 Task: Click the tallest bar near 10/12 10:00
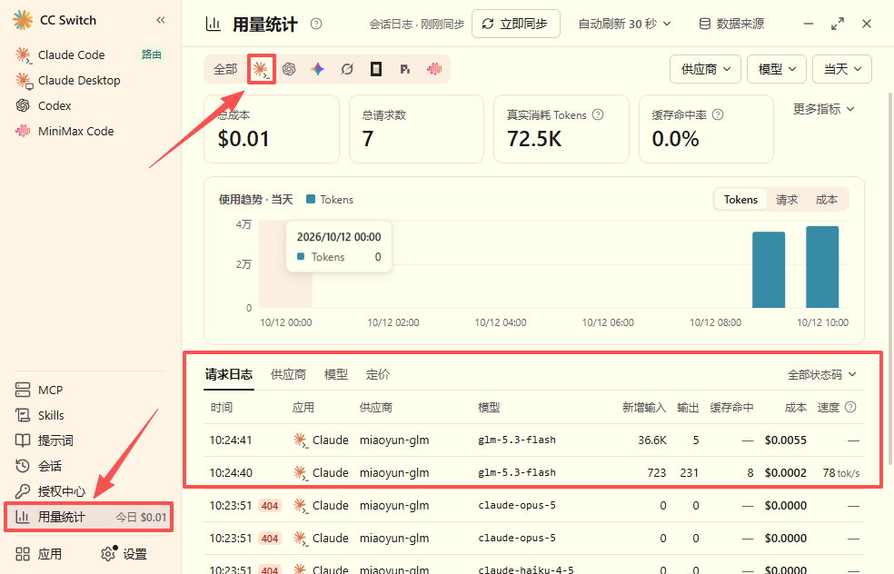(822, 267)
